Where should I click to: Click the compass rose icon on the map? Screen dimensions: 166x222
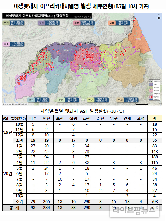[159, 18]
